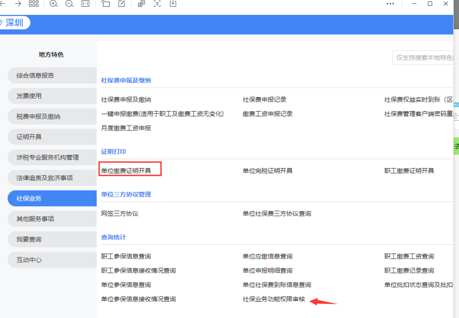Go to the next image arrow

point(18,4)
